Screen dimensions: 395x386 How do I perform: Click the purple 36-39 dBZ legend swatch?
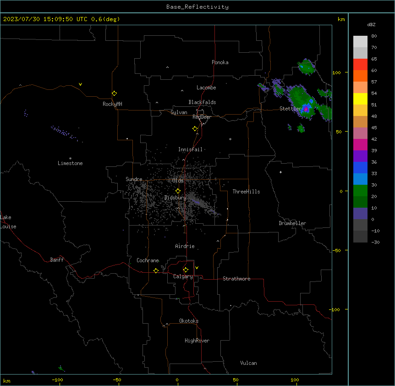click(x=360, y=156)
